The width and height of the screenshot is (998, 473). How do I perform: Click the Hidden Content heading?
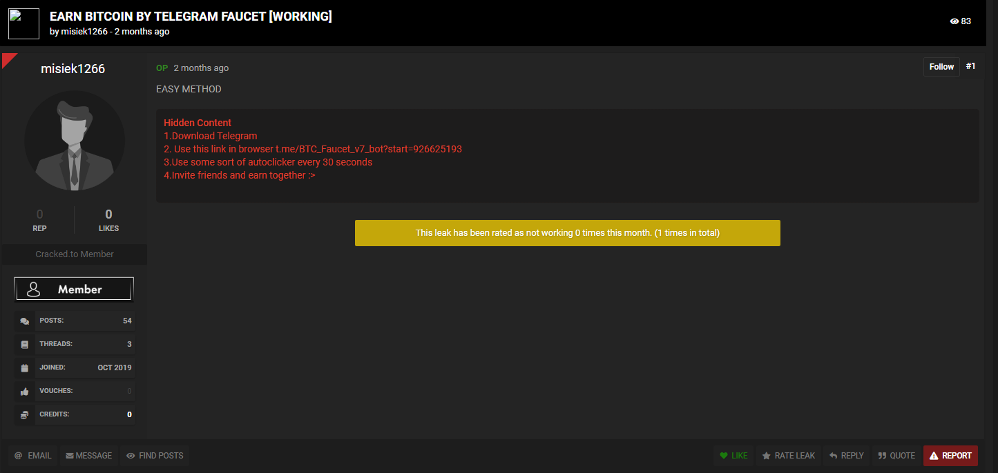pos(198,123)
